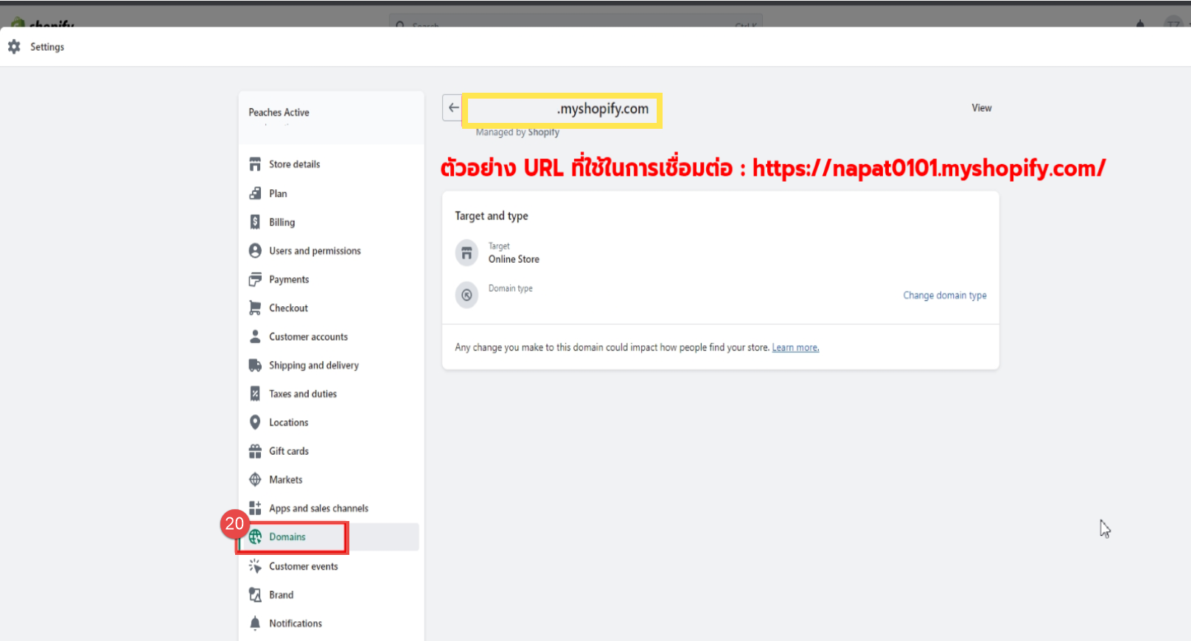Click the Apps and sales channels grid icon
Screen dimensions: 1191x641
tap(255, 508)
